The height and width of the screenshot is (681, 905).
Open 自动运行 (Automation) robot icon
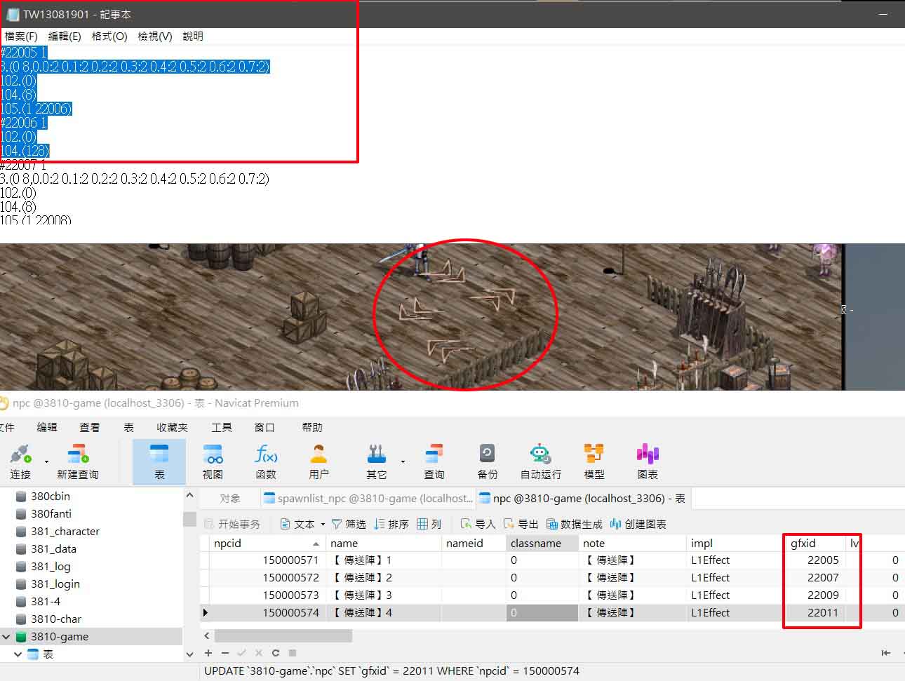coord(540,461)
